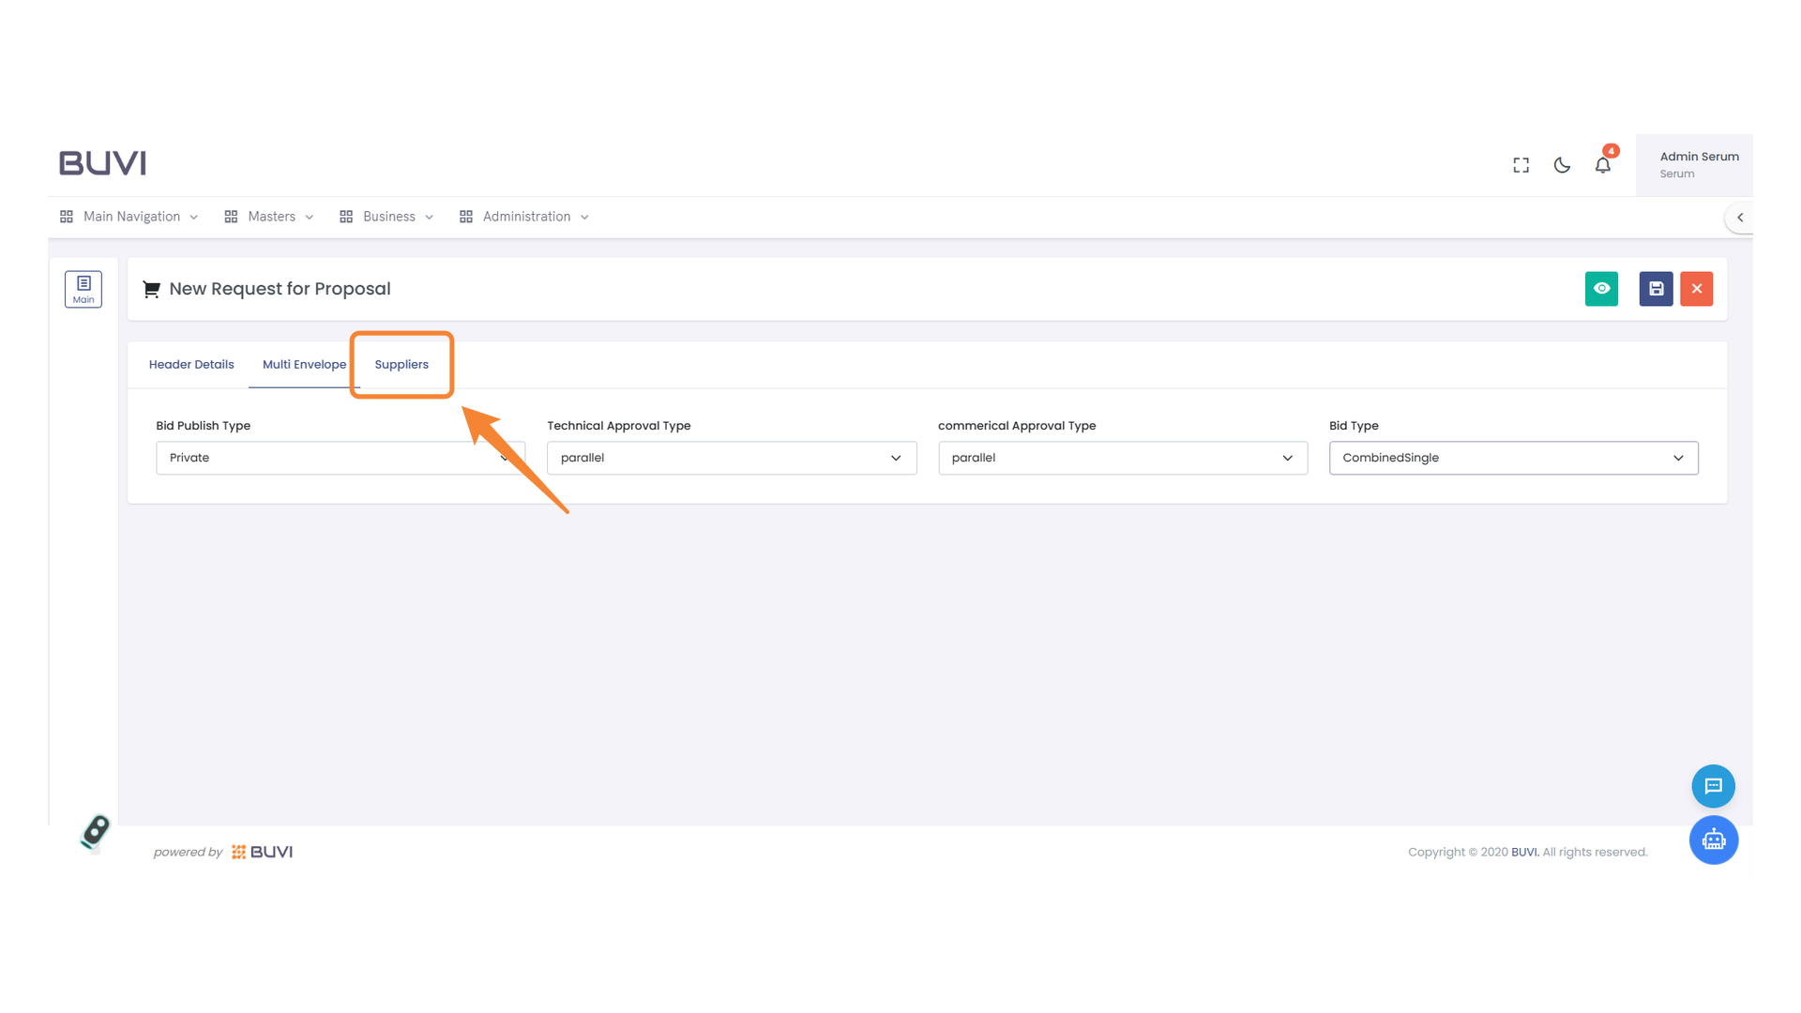
Task: Open the Administration menu
Action: coord(525,217)
